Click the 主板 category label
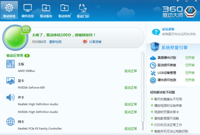 (21, 64)
